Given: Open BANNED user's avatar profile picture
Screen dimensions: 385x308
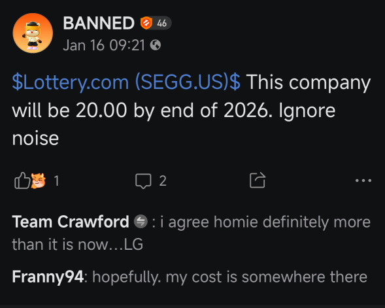Looking at the screenshot, I should [x=33, y=33].
